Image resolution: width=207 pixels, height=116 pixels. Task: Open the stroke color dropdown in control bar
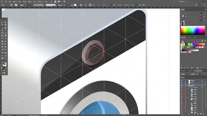click(18, 5)
